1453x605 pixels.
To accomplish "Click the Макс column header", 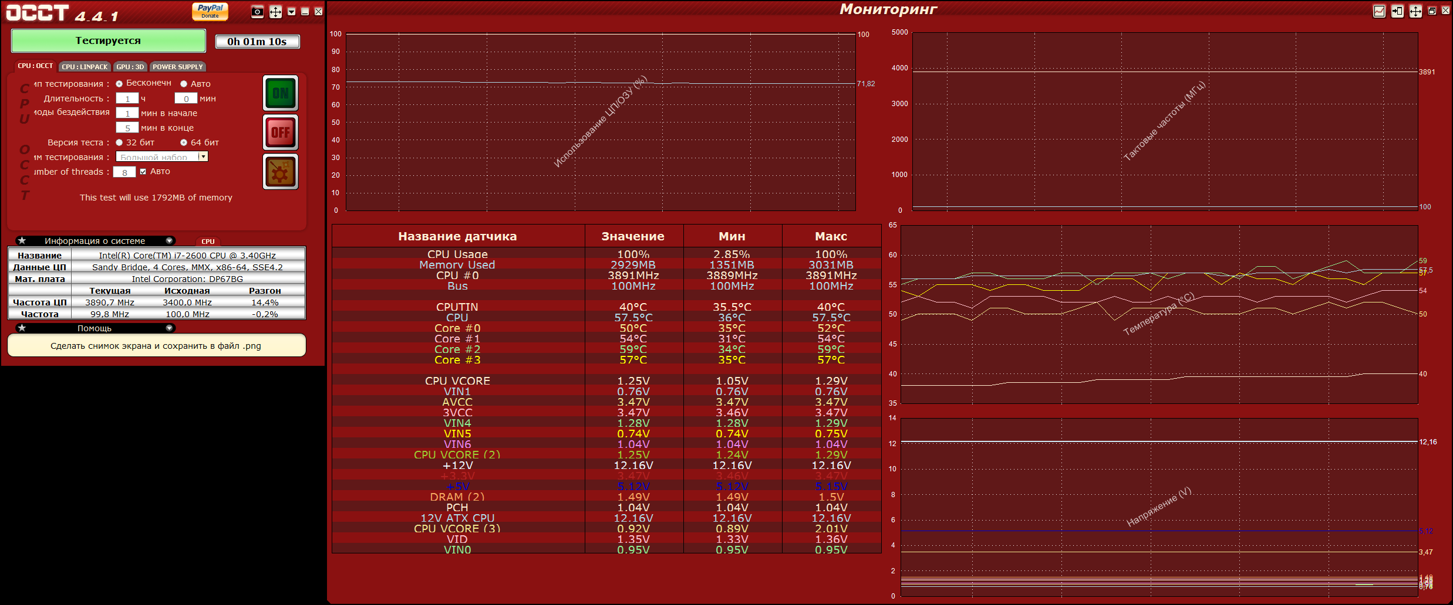I will click(831, 236).
